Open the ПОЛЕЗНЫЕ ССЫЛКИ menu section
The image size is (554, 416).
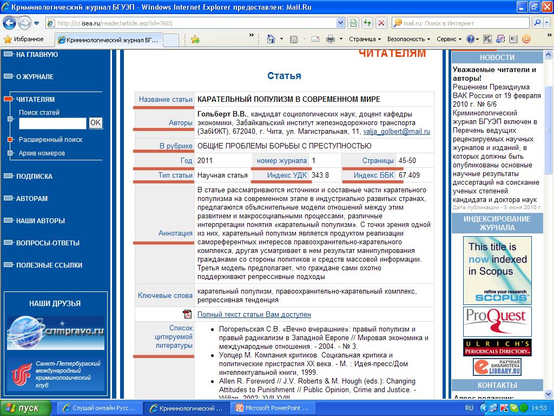49,265
